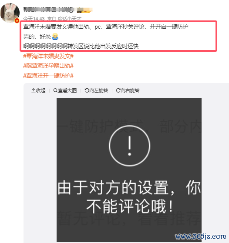Viewport: 229px width, 243px height.
Task: Click the rabbit-hat cat profile avatar
Action: tap(10, 13)
